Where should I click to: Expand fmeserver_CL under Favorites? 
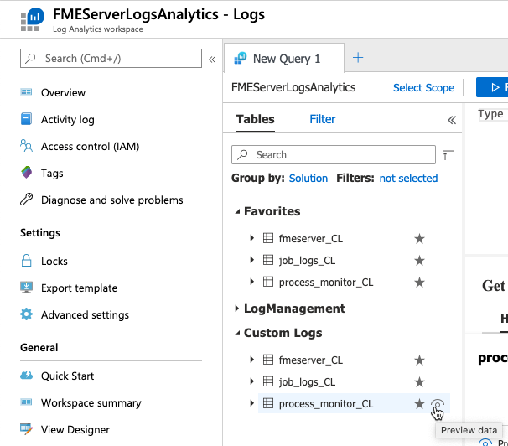coord(252,238)
